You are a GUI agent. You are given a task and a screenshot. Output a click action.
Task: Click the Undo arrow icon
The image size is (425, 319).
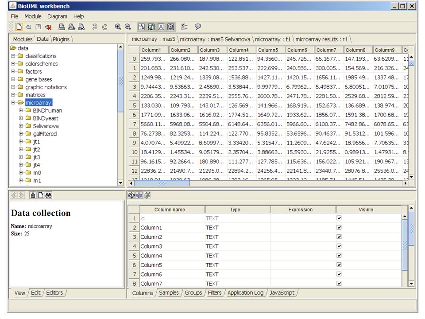coord(95,27)
